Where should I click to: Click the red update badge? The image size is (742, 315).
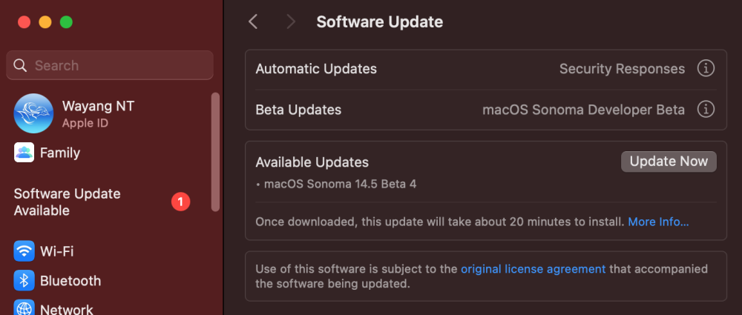pyautogui.click(x=180, y=202)
